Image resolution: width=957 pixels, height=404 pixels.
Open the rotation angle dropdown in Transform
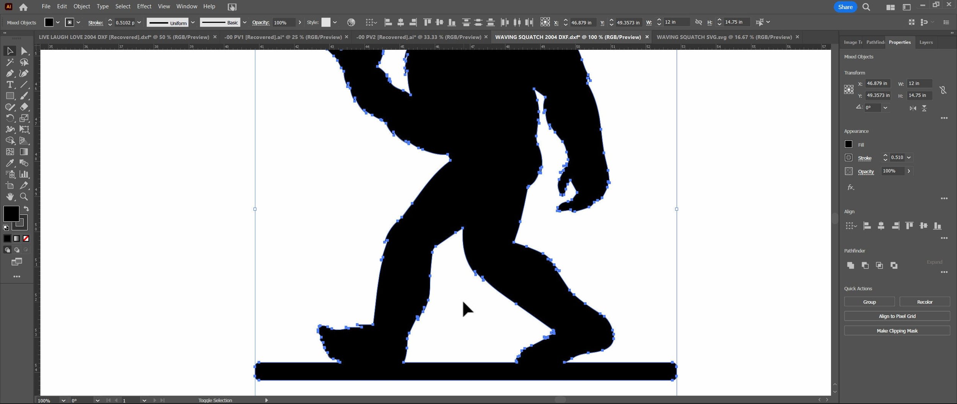click(885, 108)
